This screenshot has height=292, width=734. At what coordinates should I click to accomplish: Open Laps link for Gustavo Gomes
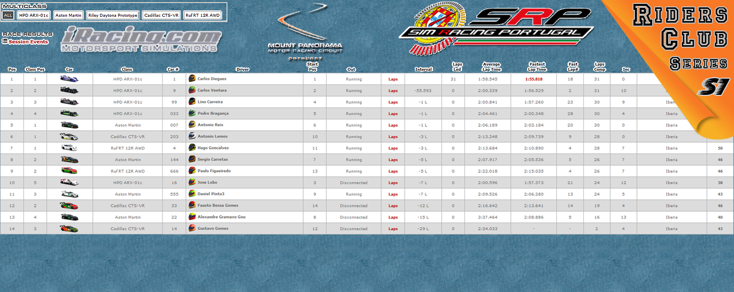pos(393,229)
